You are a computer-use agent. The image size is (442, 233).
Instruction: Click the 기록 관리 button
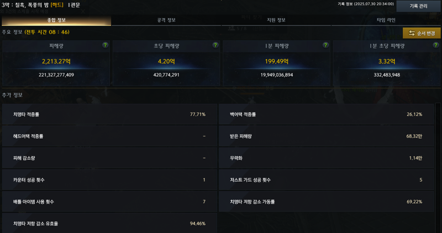pyautogui.click(x=418, y=6)
